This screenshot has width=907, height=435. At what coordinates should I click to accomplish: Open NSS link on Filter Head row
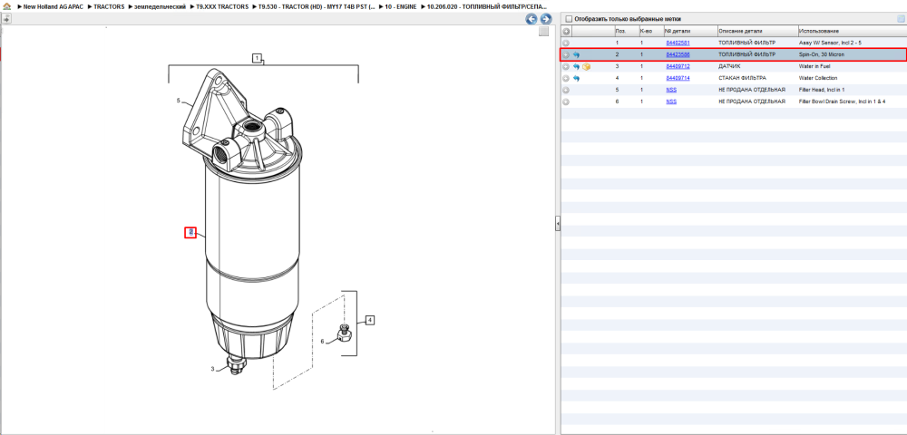click(x=671, y=90)
